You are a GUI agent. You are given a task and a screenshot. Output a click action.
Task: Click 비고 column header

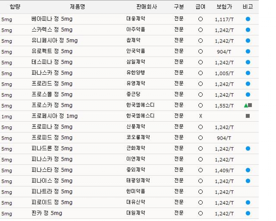(248, 7)
